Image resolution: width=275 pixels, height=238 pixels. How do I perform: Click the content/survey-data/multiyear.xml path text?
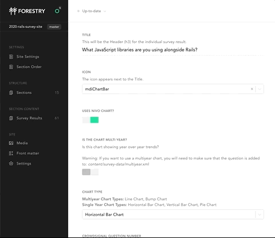coord(119,164)
